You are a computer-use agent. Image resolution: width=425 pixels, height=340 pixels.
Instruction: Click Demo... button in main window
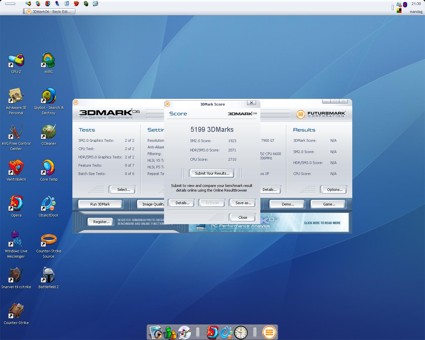point(288,204)
